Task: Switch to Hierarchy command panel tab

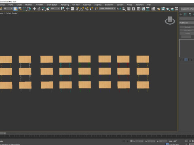Action: pyautogui.click(x=190, y=14)
